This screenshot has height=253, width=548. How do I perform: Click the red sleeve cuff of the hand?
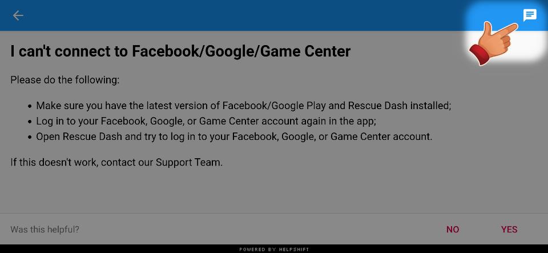[480, 54]
